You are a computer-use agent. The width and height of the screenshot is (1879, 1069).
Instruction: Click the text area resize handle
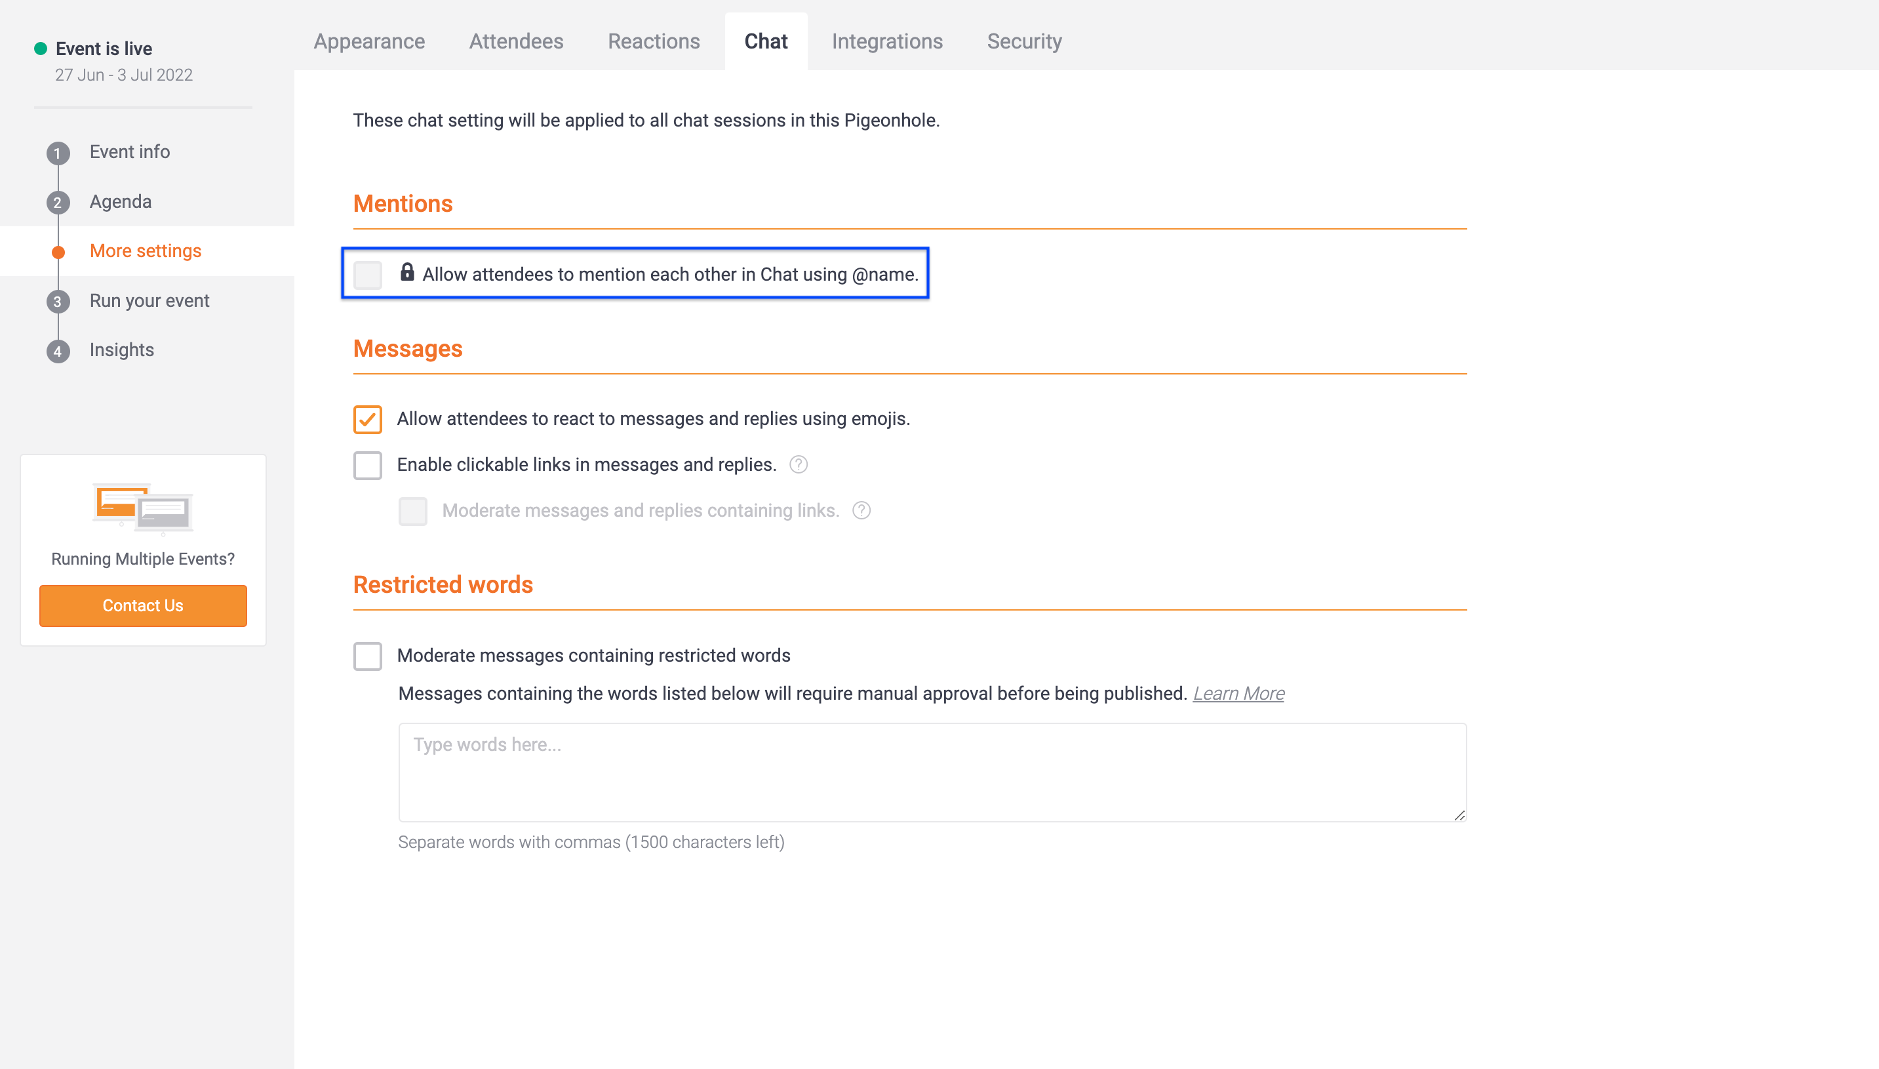(1459, 815)
